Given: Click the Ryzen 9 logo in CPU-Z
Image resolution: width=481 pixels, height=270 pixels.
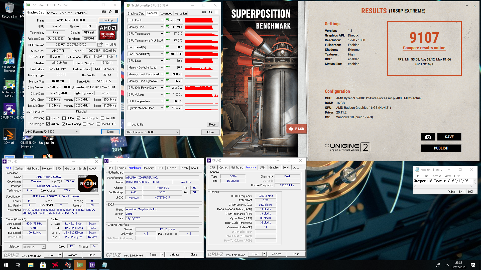Looking at the screenshot, I should coord(88,183).
